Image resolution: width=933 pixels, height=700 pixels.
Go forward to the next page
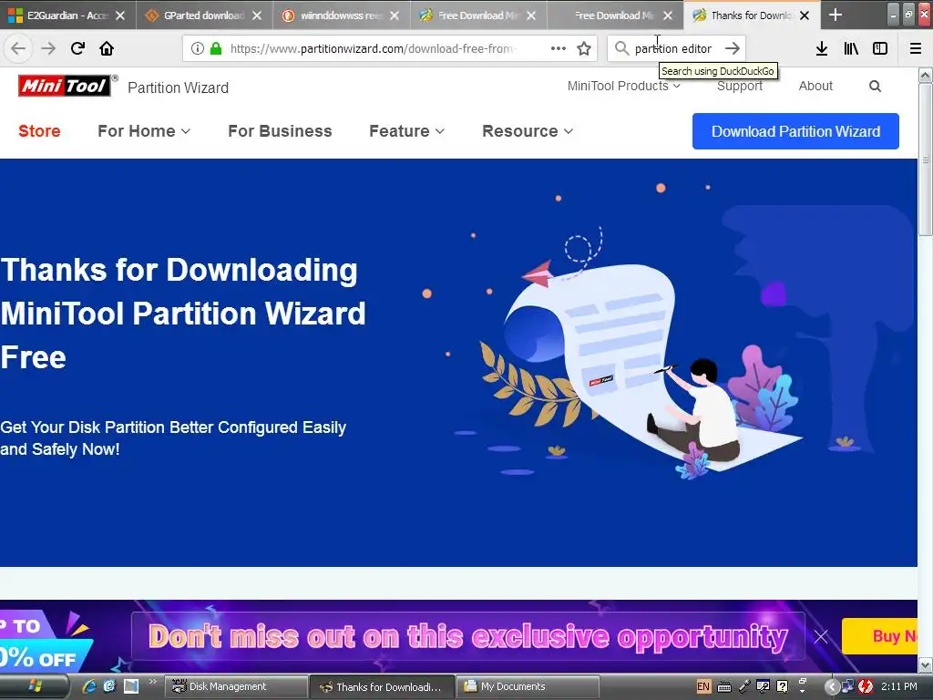[x=48, y=48]
